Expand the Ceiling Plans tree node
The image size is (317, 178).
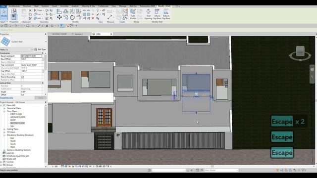point(4,129)
